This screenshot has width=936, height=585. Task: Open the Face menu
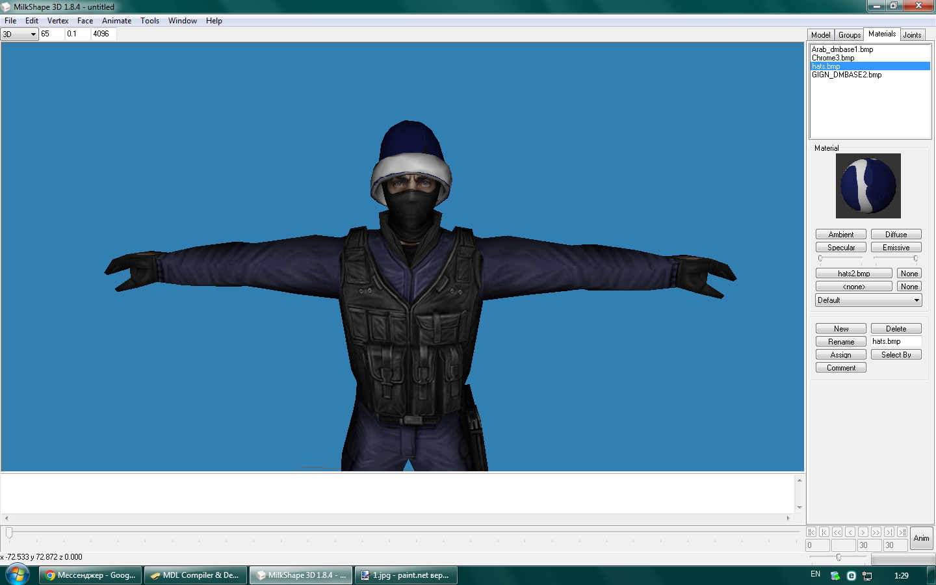85,21
